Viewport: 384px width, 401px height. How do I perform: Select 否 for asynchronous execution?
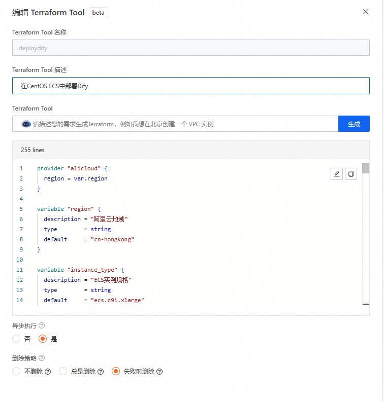[x=16, y=339]
